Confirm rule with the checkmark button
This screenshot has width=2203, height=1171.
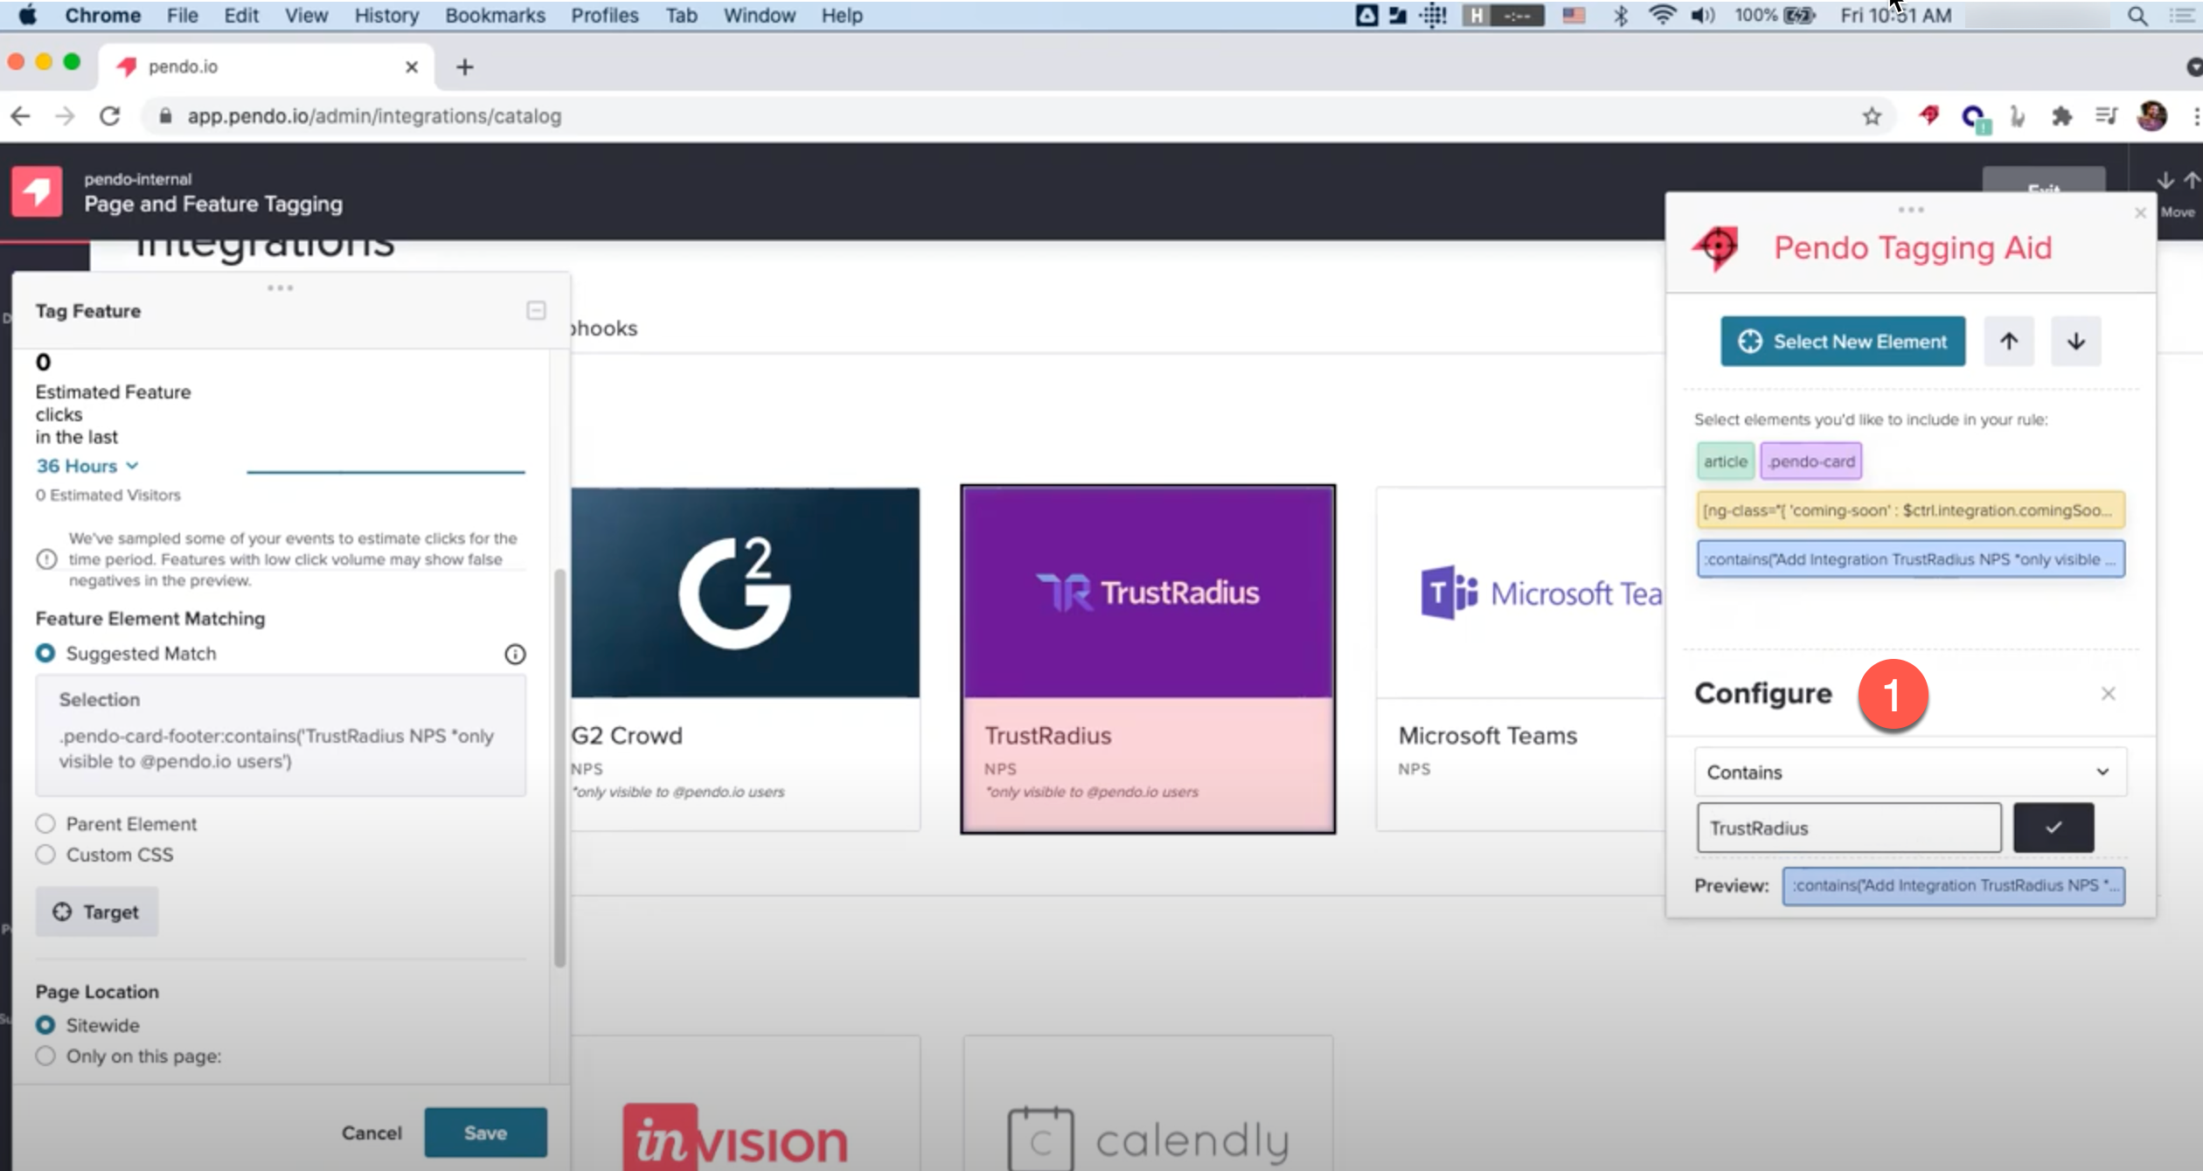(2054, 828)
